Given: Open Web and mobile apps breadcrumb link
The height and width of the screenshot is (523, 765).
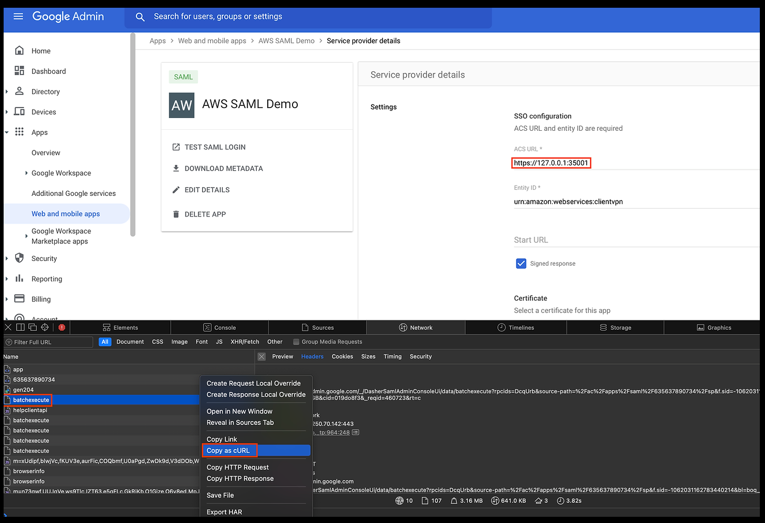Looking at the screenshot, I should (x=212, y=41).
